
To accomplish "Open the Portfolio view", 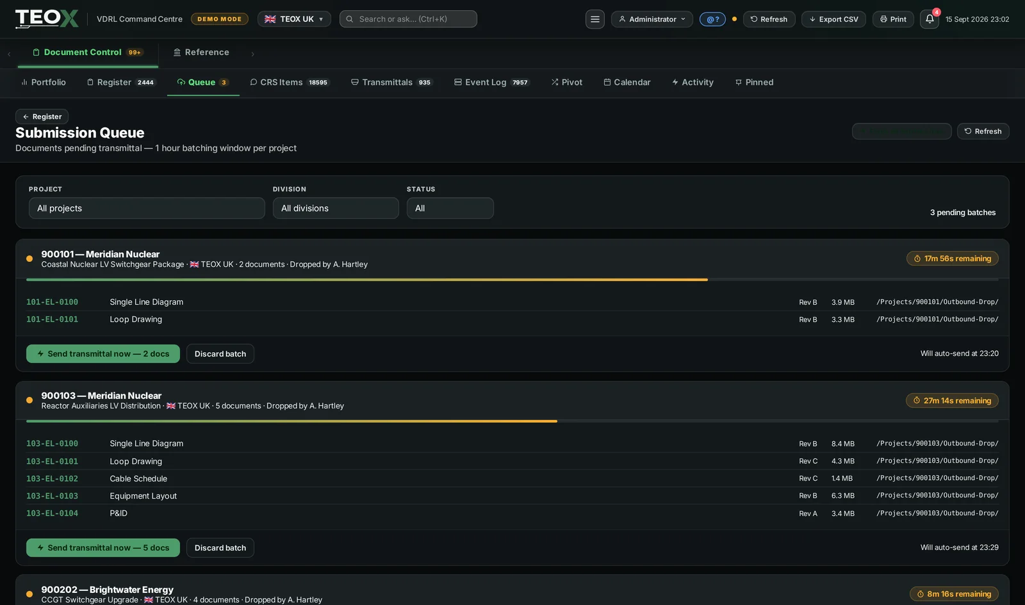I will point(43,82).
